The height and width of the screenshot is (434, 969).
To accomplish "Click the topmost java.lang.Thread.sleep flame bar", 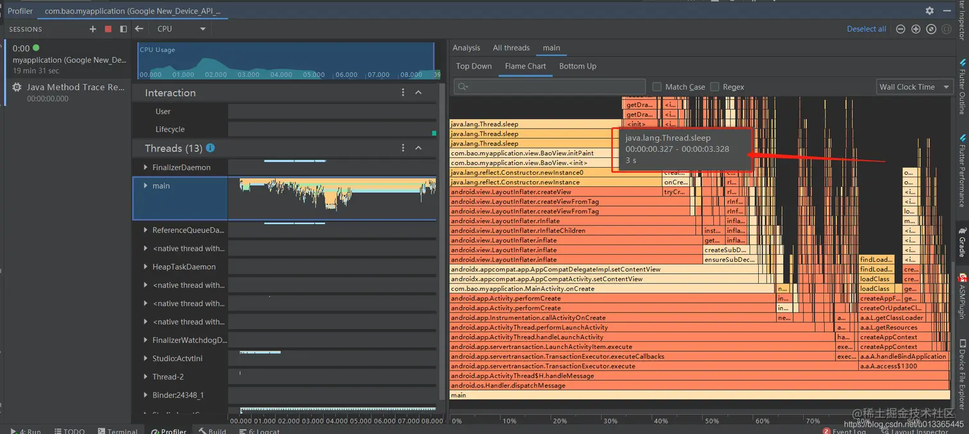I will click(x=536, y=124).
